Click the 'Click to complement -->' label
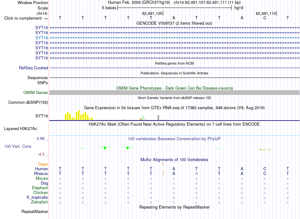The height and width of the screenshot is (219, 300). [26, 18]
